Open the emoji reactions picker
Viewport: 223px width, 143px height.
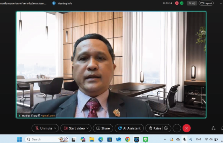point(166,128)
